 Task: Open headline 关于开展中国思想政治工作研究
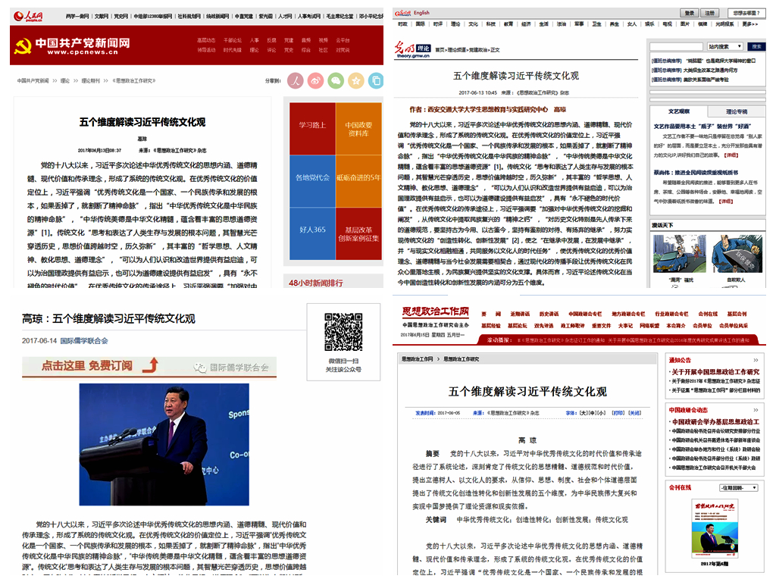[715, 371]
